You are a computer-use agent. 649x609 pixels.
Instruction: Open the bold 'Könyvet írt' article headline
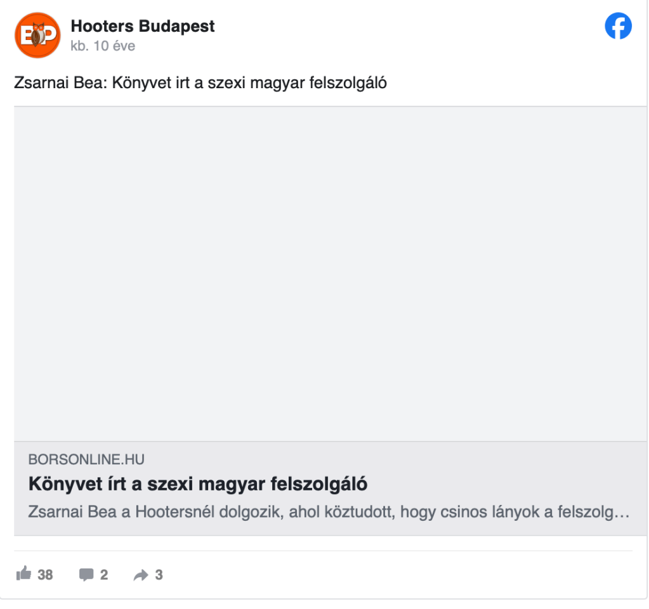198,485
